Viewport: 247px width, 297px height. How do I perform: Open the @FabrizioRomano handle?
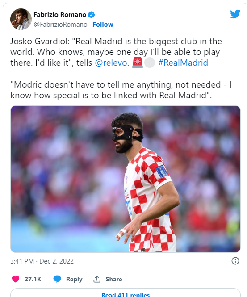coord(60,25)
